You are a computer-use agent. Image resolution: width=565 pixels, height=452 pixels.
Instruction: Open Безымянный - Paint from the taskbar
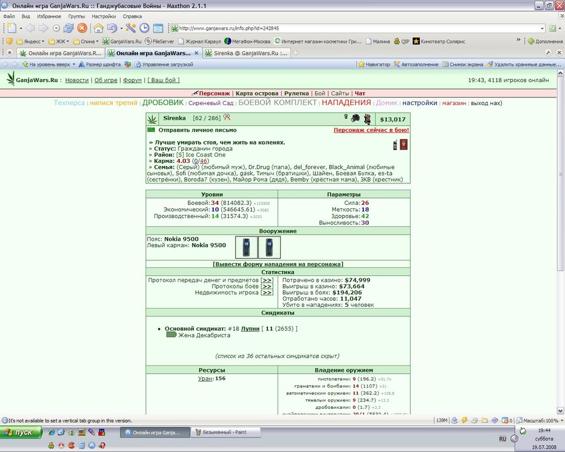225,432
